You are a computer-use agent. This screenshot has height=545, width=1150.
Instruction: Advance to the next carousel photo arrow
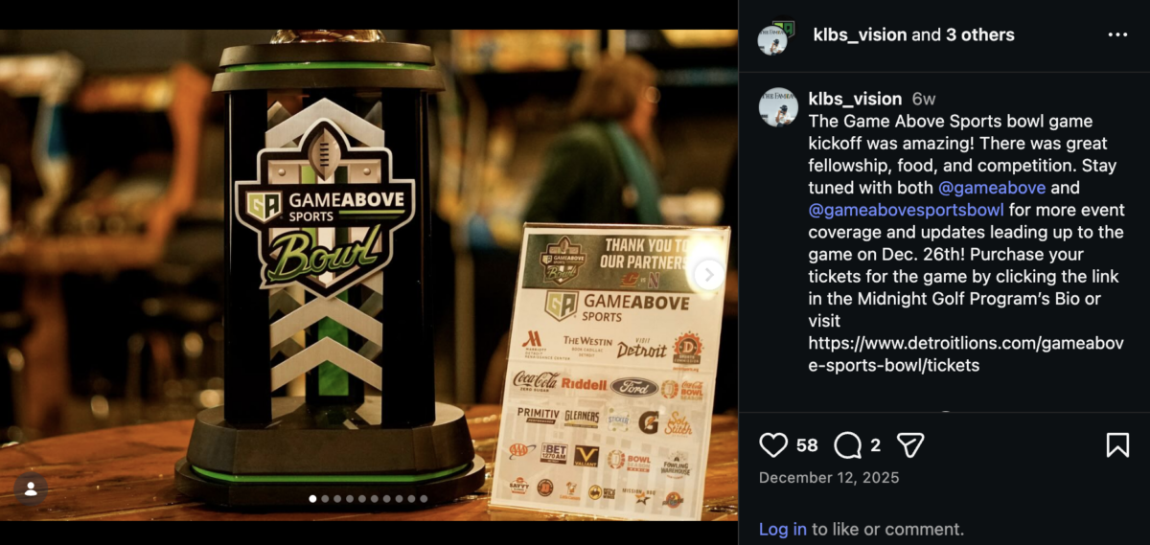708,275
